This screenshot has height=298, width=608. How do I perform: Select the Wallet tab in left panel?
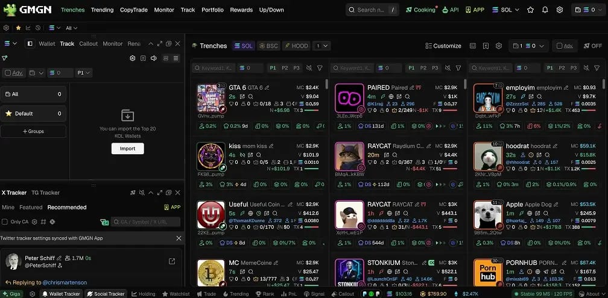pos(47,44)
